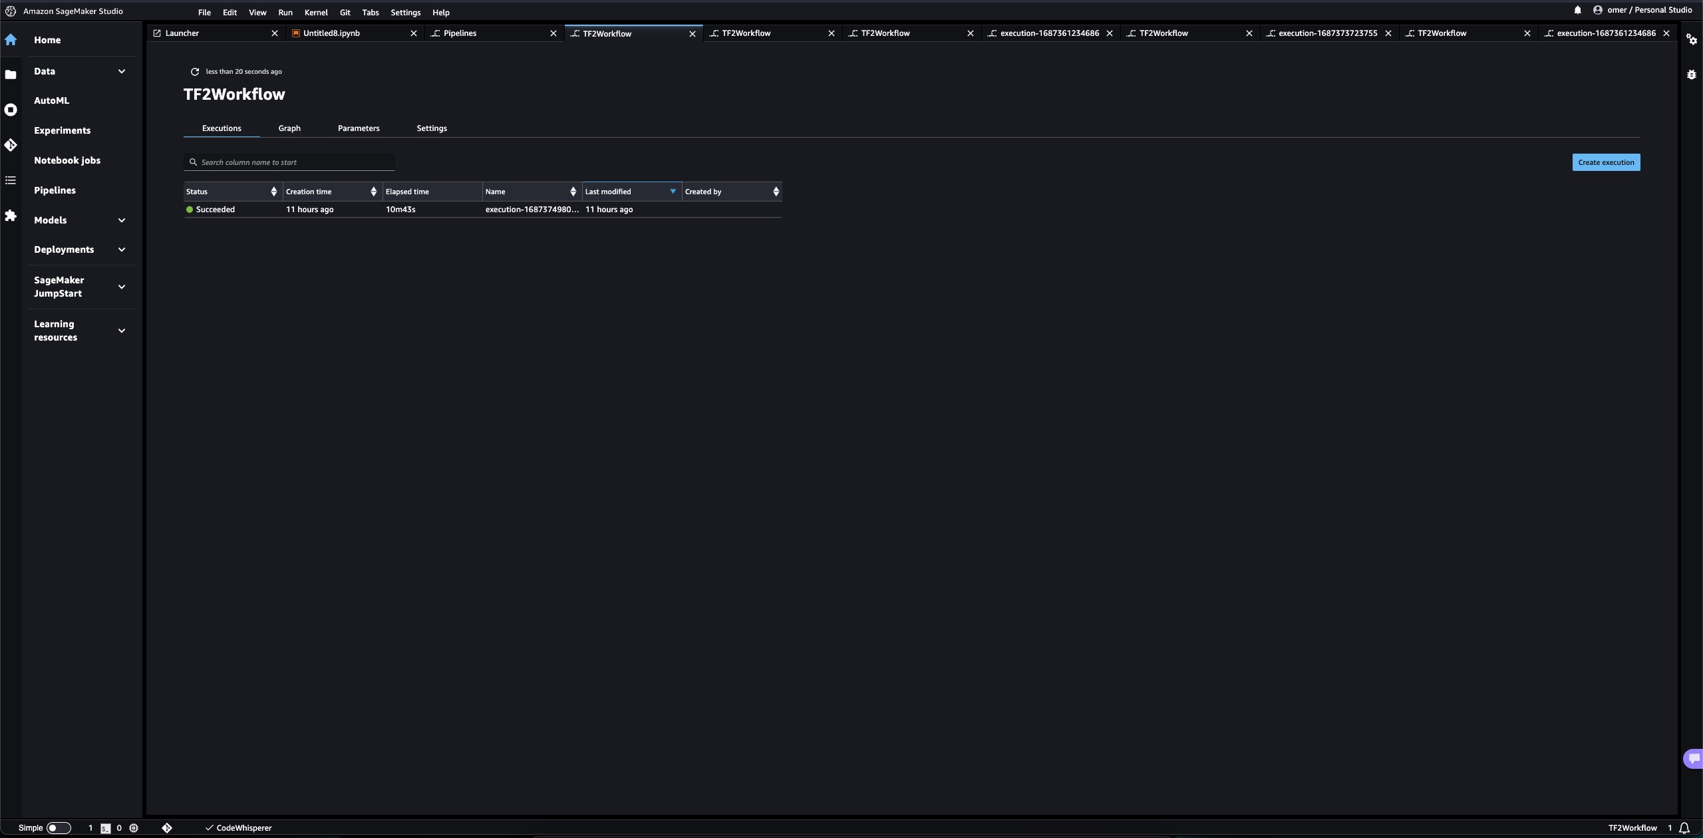Image resolution: width=1703 pixels, height=838 pixels.
Task: Sort by the Name column arrows
Action: (x=573, y=192)
